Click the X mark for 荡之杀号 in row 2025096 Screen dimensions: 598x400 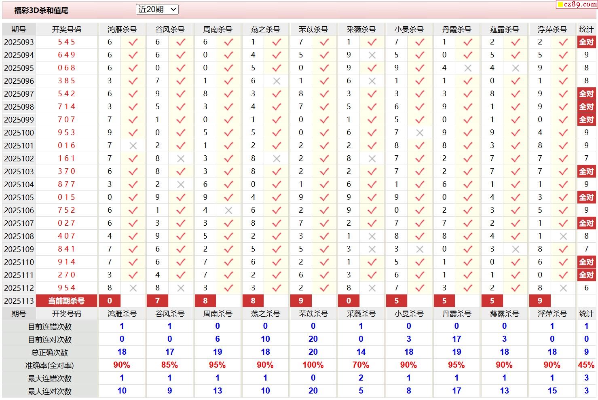pos(277,81)
